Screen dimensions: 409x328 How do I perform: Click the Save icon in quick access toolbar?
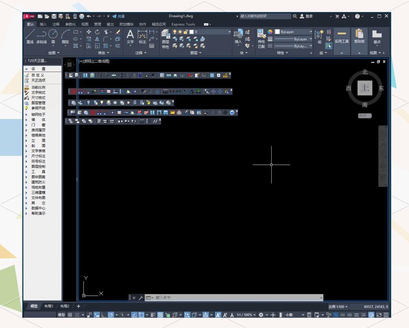tap(54, 16)
